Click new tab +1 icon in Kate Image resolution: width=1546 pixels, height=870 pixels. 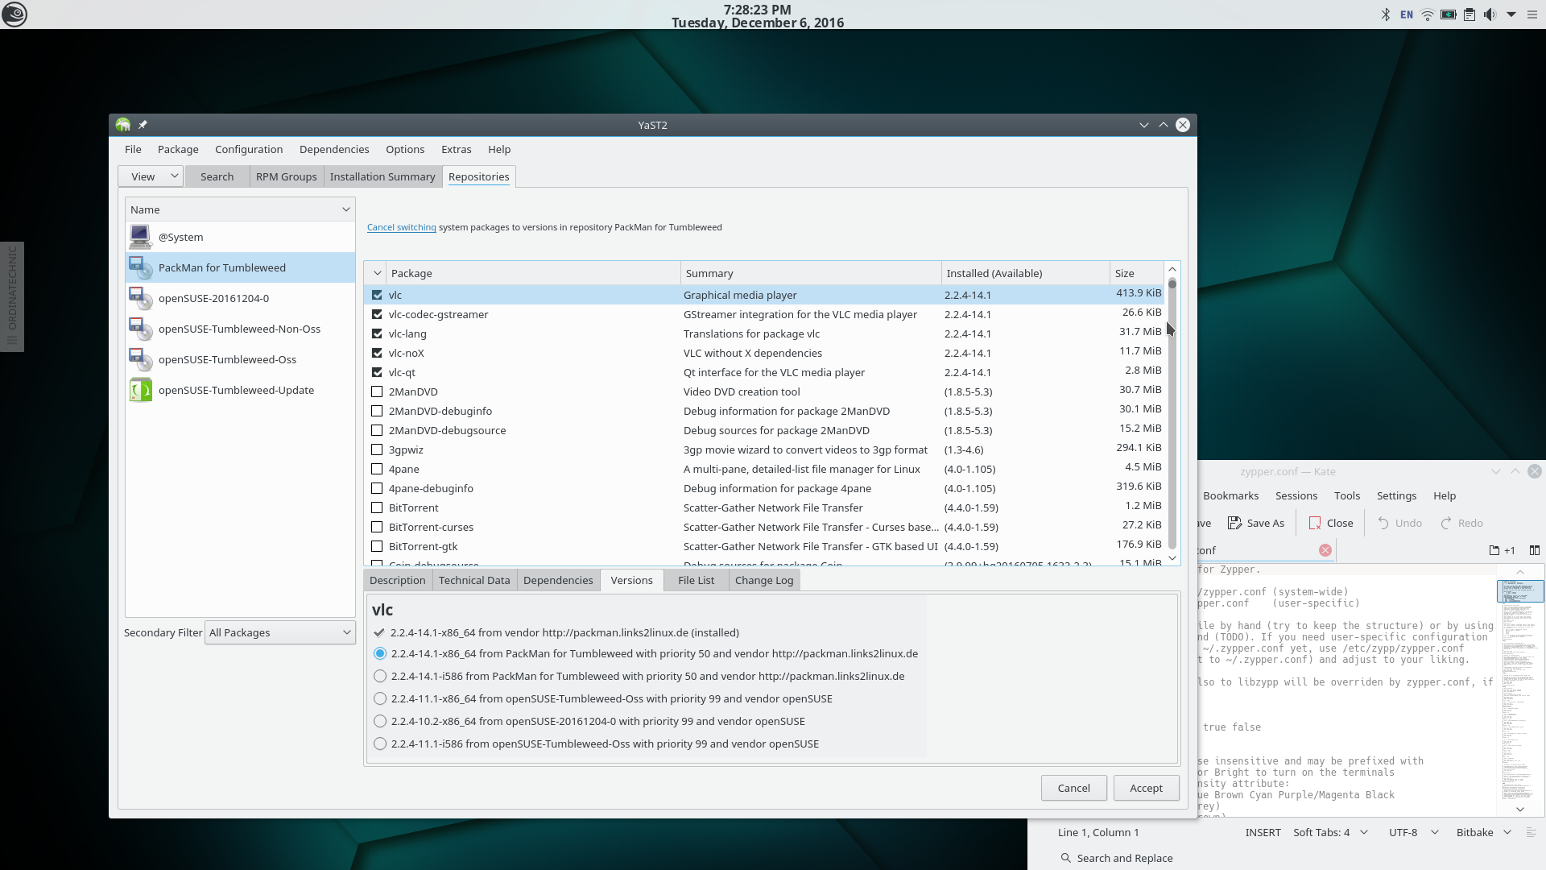tap(1502, 550)
